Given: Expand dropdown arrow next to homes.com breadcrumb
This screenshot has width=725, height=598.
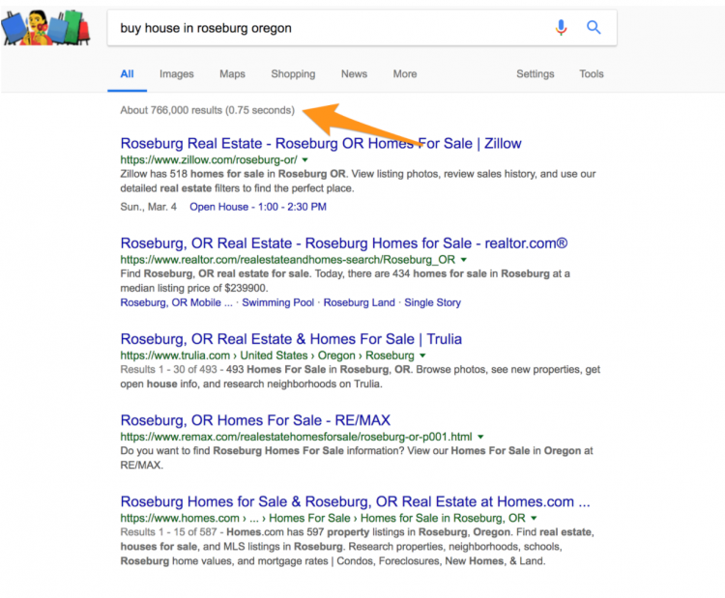Looking at the screenshot, I should pyautogui.click(x=534, y=519).
